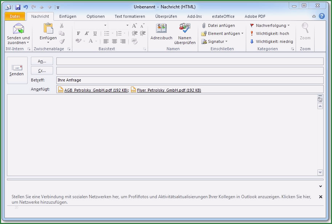Open the font size combo box
Image resolution: width=332 pixels, height=224 pixels.
pos(119,25)
